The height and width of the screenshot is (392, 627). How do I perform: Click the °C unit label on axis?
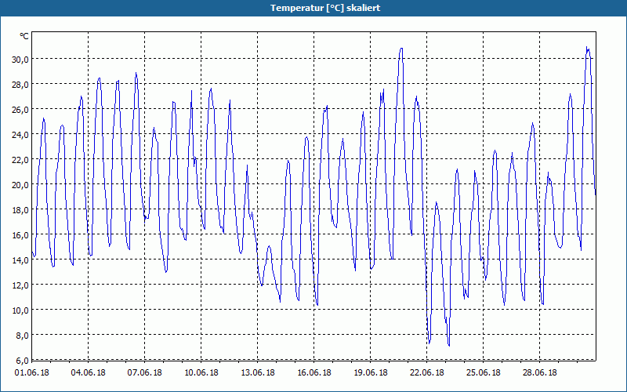pyautogui.click(x=24, y=36)
